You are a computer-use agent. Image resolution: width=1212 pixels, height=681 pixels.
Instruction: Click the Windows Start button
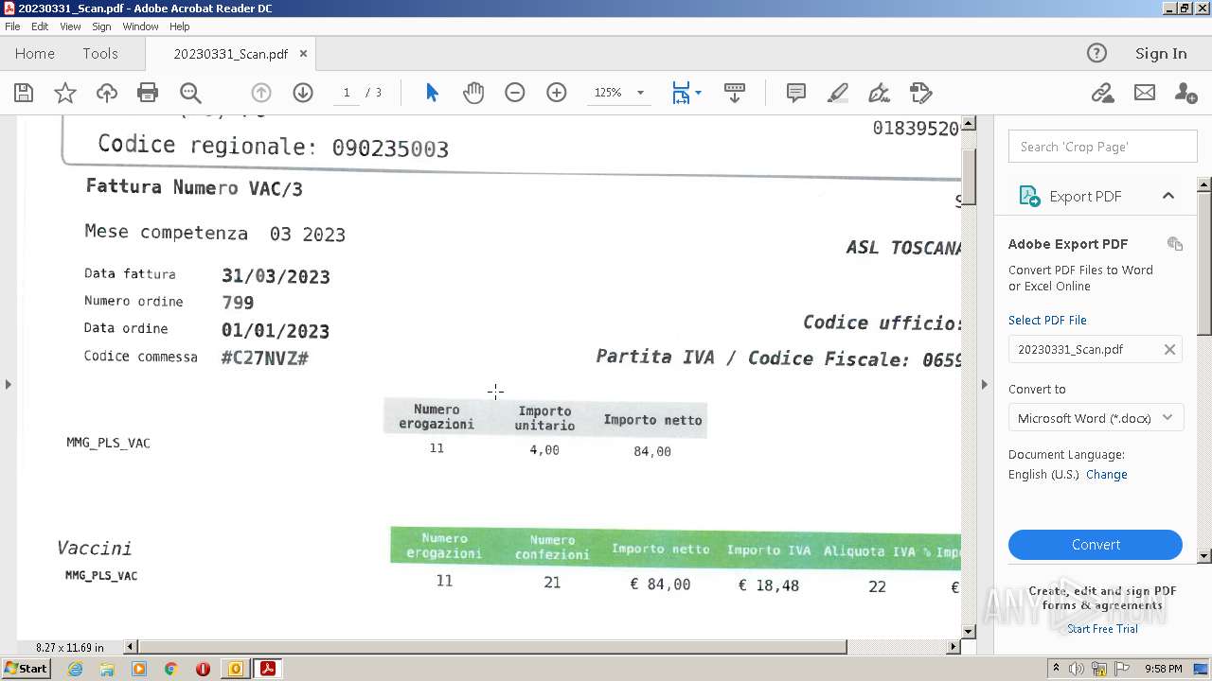click(26, 669)
